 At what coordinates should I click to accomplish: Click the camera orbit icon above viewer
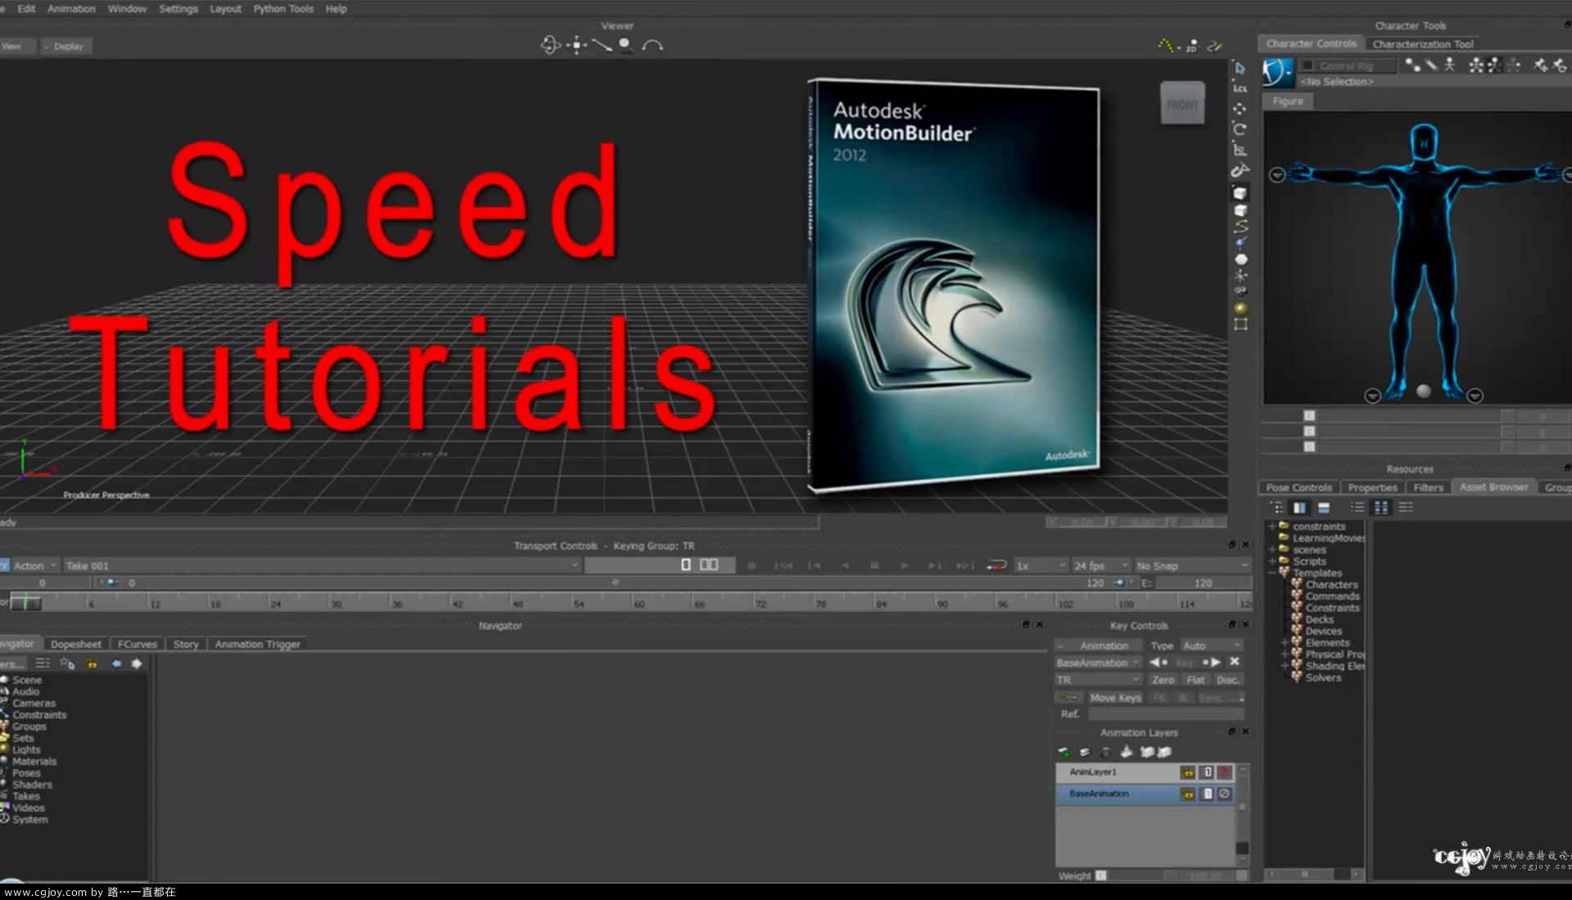550,45
